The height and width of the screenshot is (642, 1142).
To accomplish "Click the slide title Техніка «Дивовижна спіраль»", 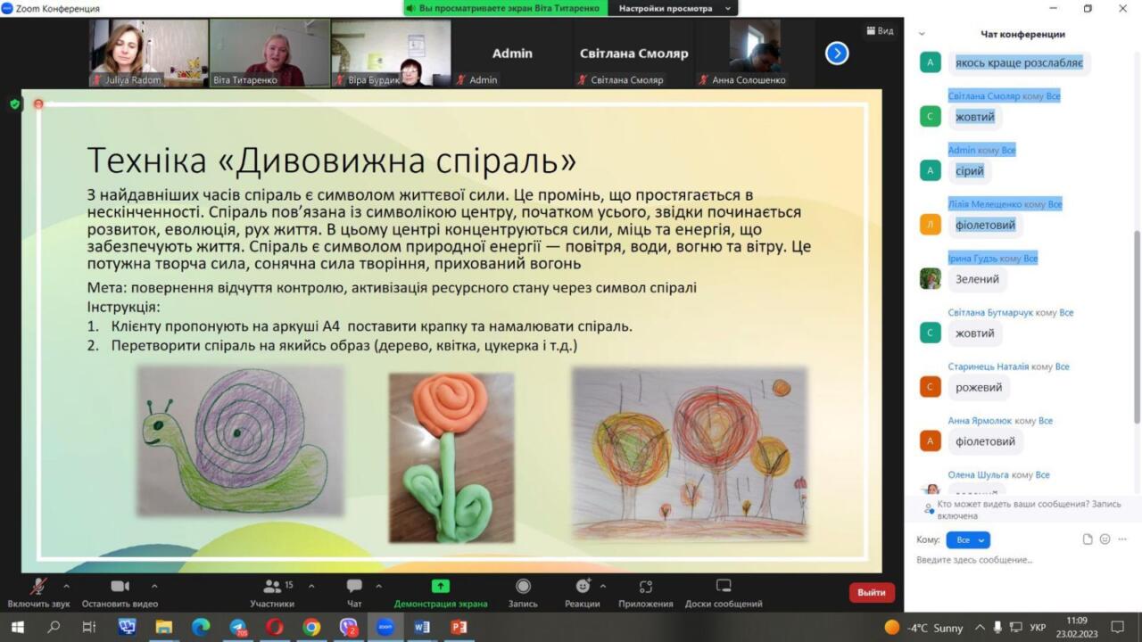I will point(332,160).
